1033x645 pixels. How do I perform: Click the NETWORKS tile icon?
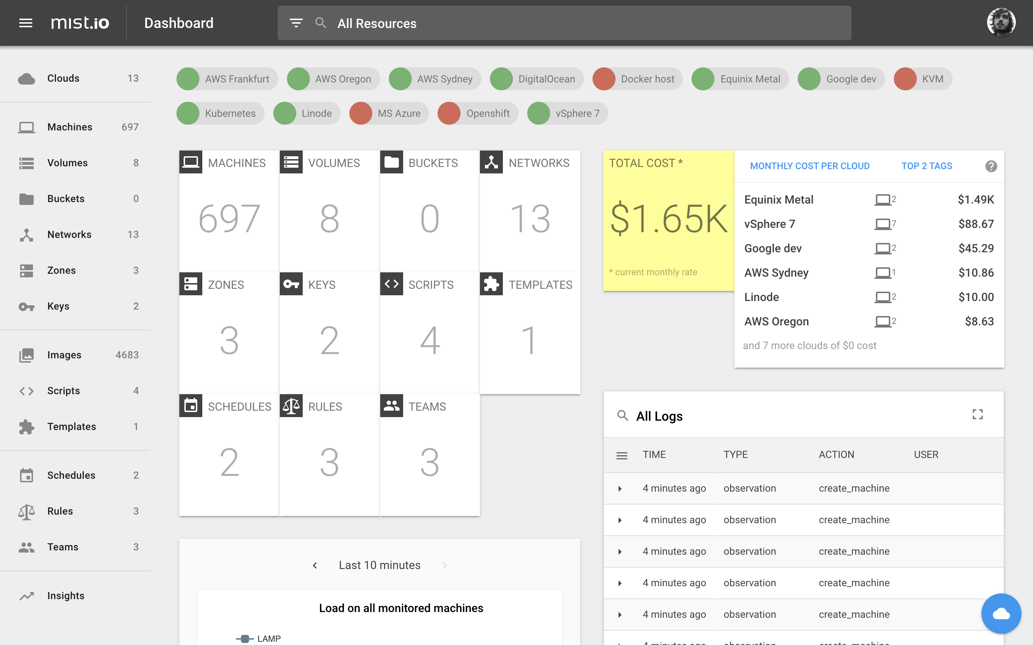pos(491,162)
